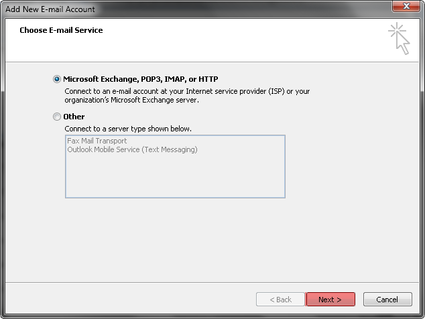Click the 'organization's Microsoft Exchange server' line
This screenshot has width=425, height=319.
pyautogui.click(x=132, y=100)
